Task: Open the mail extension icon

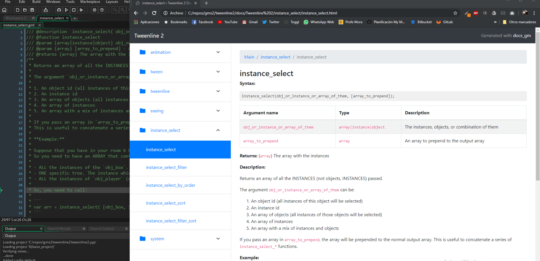Action: coord(503,13)
